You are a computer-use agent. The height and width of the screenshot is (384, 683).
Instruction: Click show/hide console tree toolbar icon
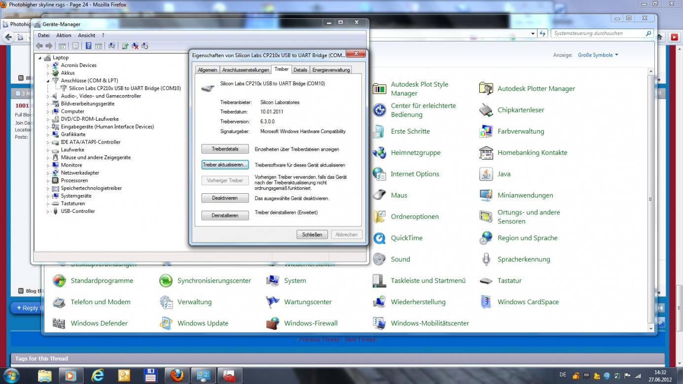(62, 46)
